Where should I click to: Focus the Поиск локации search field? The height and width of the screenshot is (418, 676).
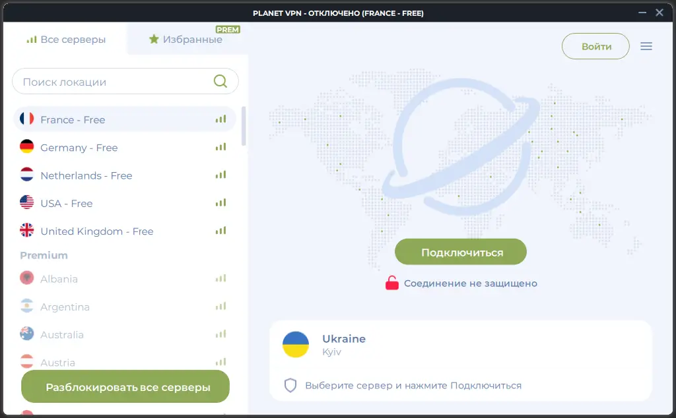point(125,81)
